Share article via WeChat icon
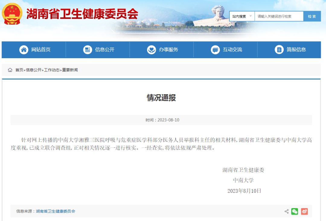Image resolution: width=326 pixels, height=221 pixels. coord(295,211)
